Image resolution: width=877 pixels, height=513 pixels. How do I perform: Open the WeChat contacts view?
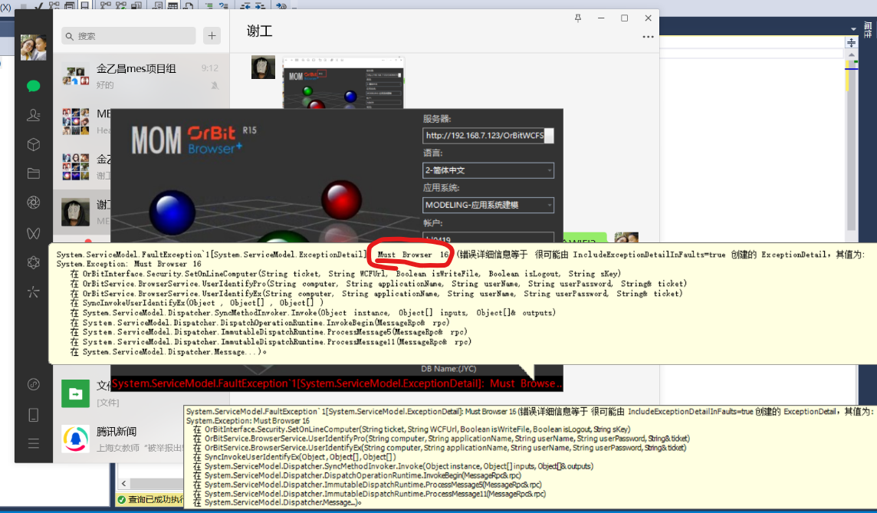point(34,115)
